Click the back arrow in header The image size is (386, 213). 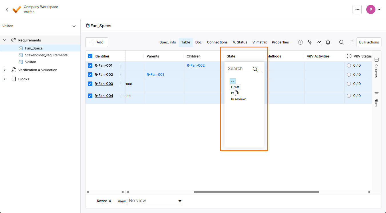7,9
